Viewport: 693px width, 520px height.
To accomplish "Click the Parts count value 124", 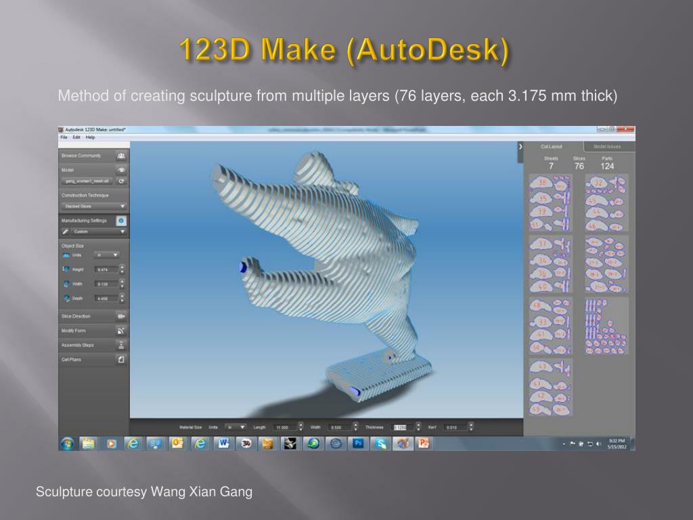I will click(x=607, y=167).
